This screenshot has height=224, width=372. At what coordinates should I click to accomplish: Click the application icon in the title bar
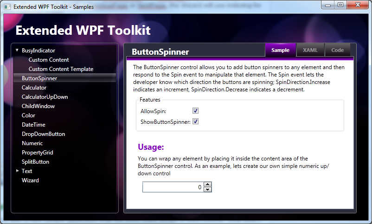(7, 7)
